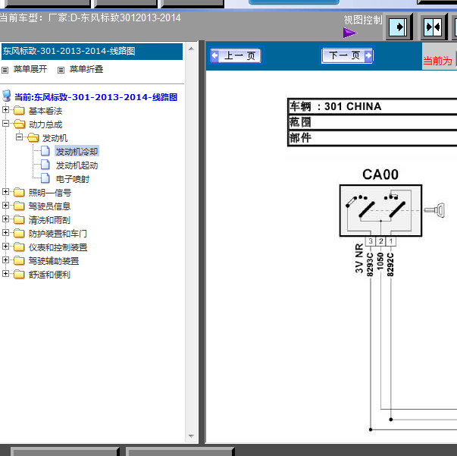
Task: Go to next page with 下一页 button
Action: tap(347, 55)
